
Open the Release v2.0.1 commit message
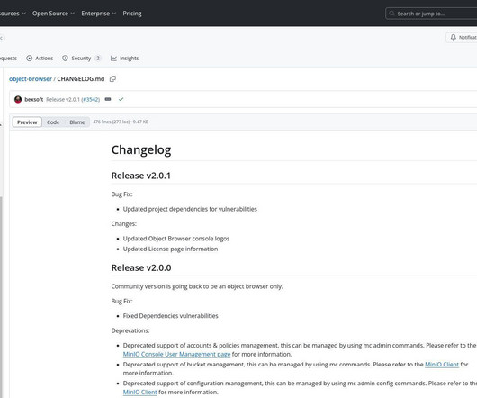tap(63, 99)
